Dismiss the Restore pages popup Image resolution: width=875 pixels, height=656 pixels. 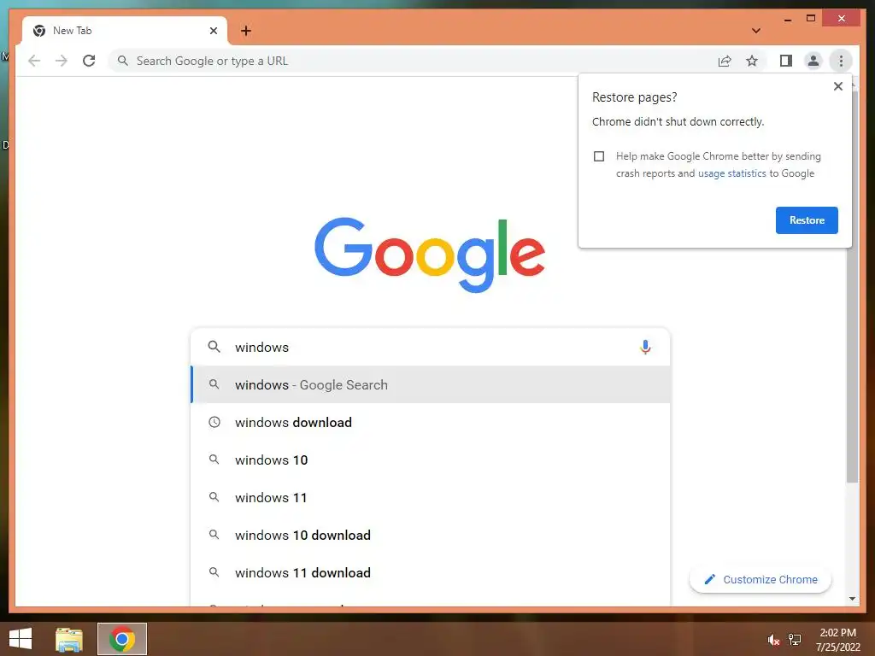click(837, 86)
